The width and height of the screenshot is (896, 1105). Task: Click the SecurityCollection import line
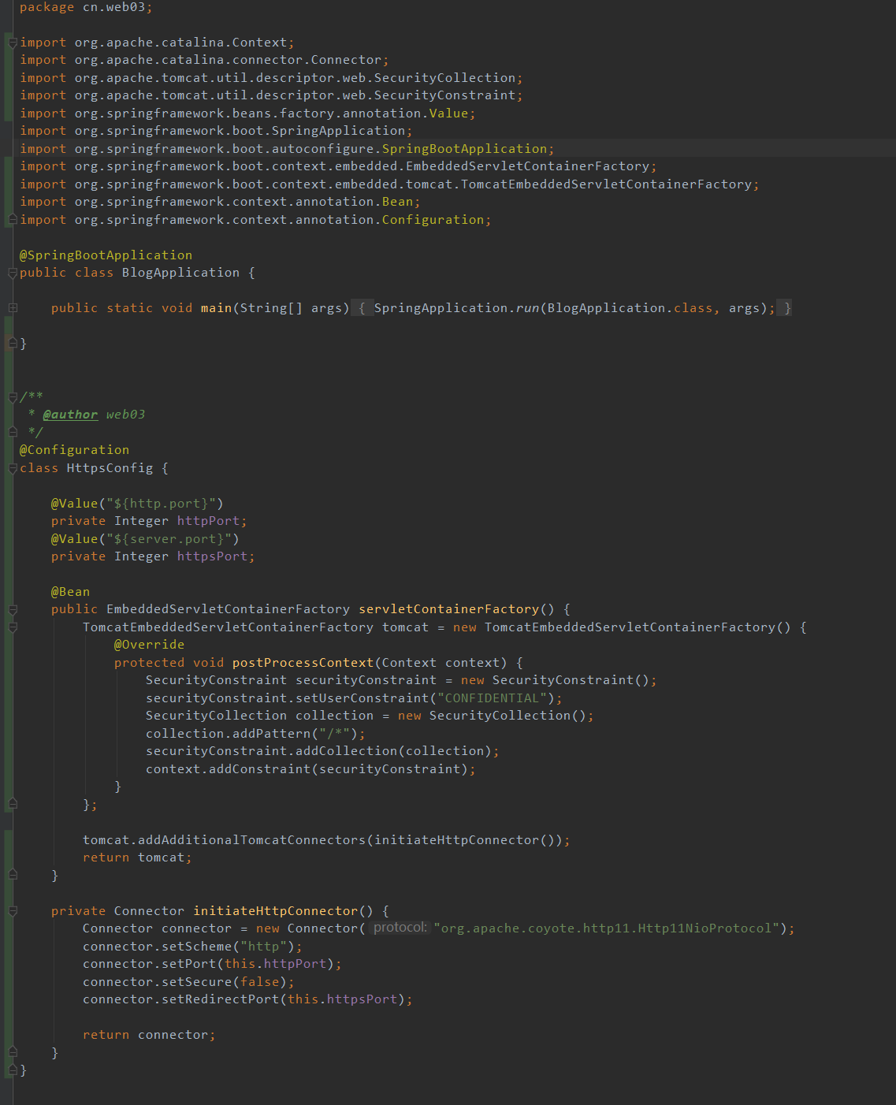(271, 78)
